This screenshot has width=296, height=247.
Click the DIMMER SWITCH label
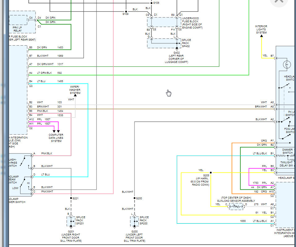pyautogui.click(x=288, y=151)
